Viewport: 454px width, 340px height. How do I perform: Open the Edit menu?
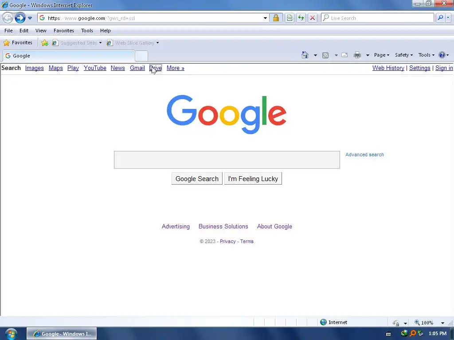tap(24, 31)
